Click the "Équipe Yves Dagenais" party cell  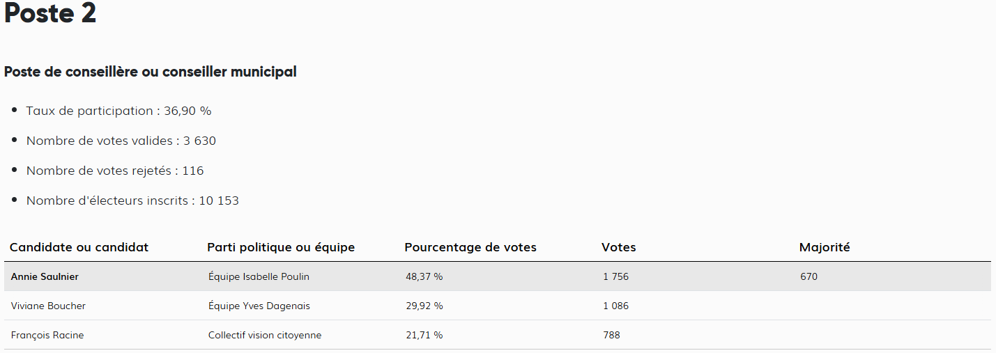[x=259, y=306]
